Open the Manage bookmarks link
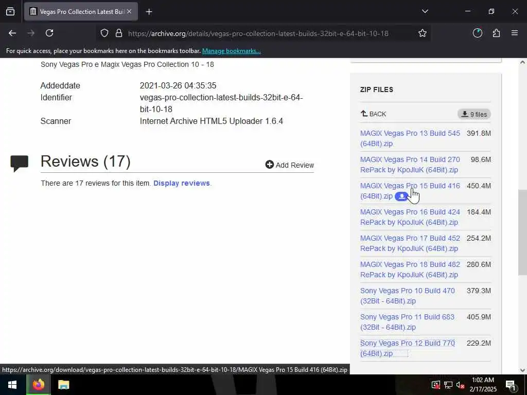The image size is (527, 395). pos(231,51)
